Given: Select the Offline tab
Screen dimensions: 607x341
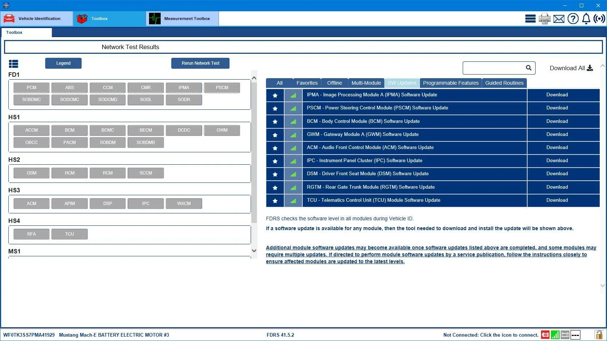Looking at the screenshot, I should click(x=334, y=83).
